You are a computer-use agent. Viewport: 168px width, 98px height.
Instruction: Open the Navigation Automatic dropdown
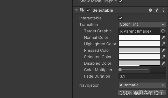[x=142, y=85]
